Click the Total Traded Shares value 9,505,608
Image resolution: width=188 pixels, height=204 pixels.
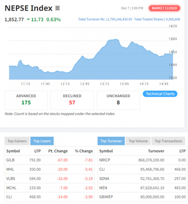click(x=173, y=19)
